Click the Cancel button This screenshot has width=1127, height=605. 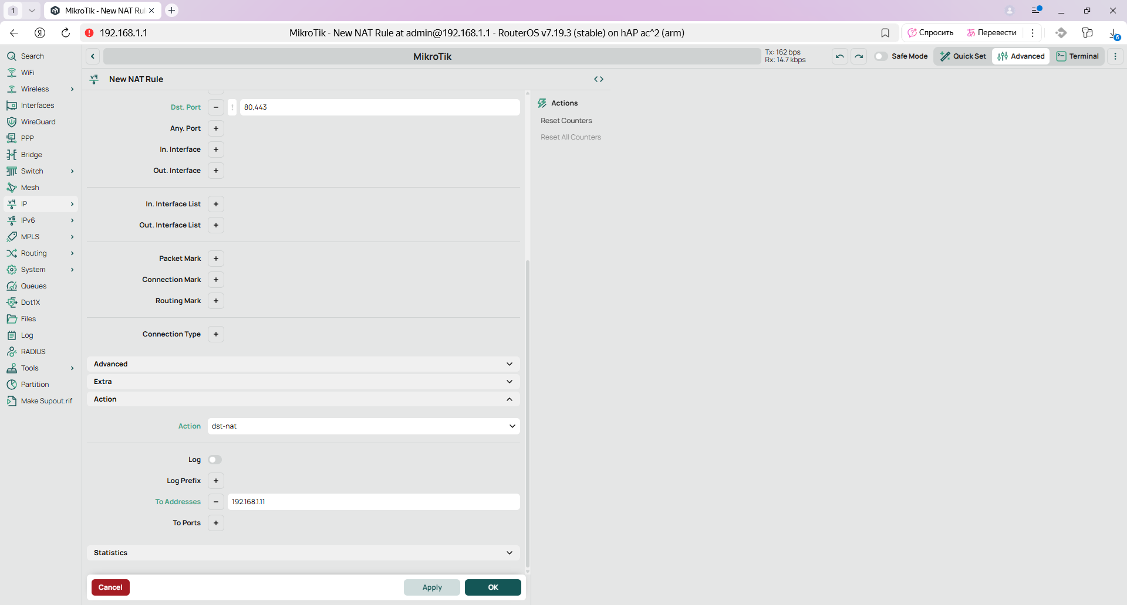(110, 587)
